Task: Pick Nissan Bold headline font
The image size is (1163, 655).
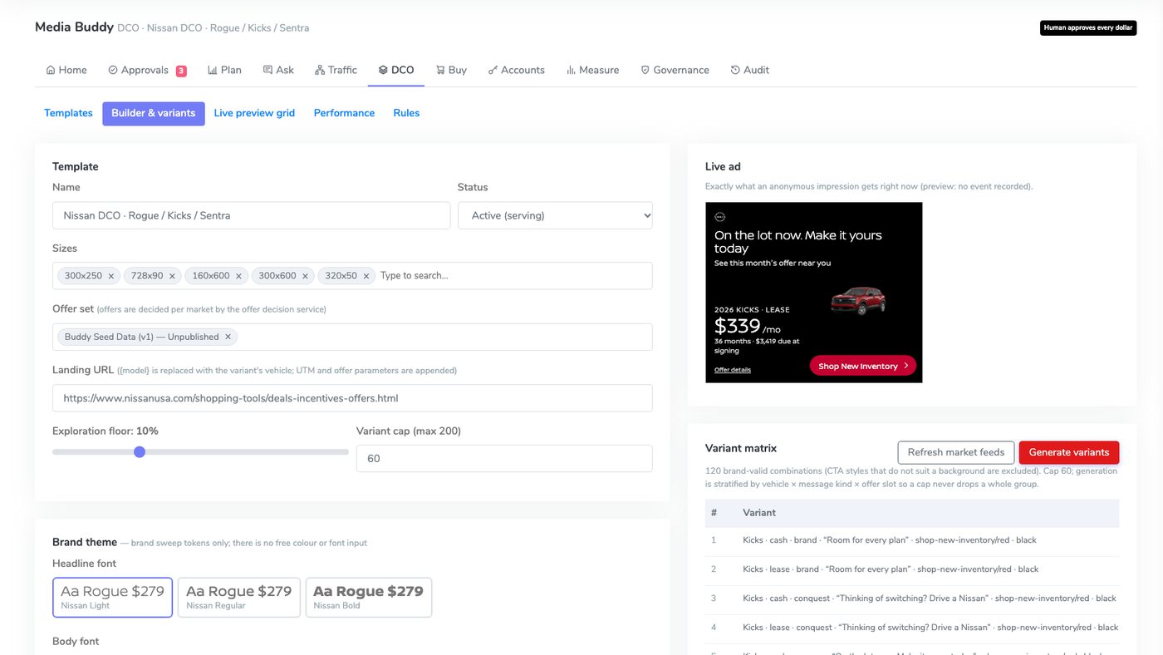Action: pos(369,598)
